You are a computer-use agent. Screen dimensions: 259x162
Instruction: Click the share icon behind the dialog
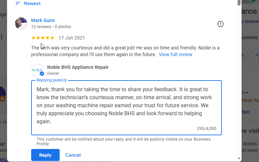257,55
